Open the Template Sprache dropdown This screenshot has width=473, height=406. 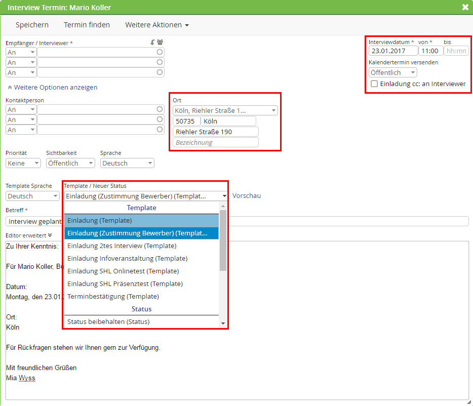32,196
